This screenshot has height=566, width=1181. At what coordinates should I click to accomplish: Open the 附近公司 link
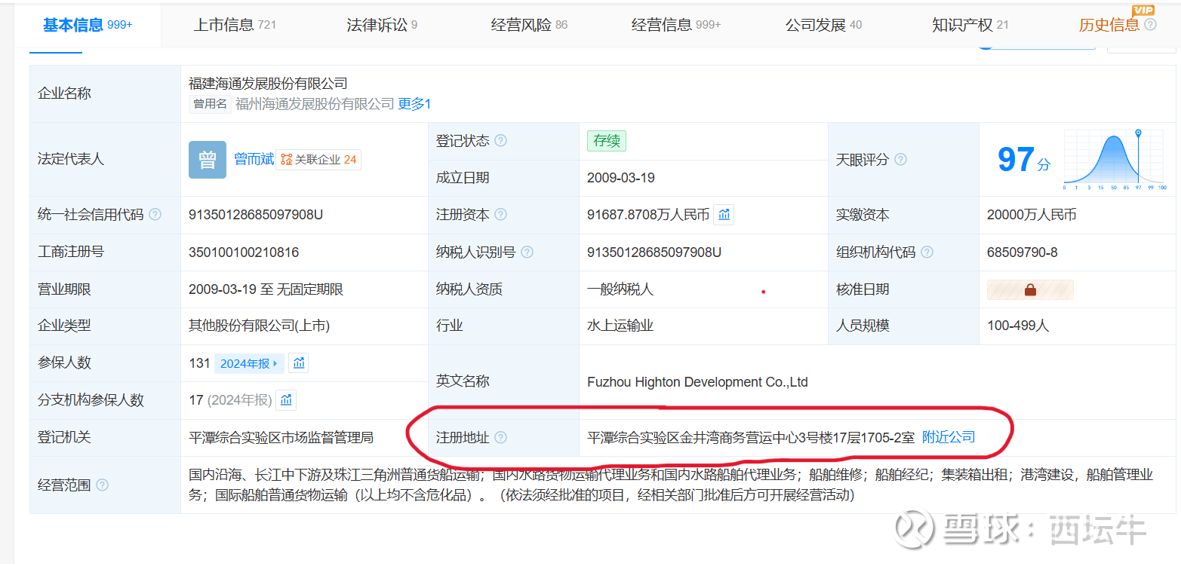click(949, 437)
